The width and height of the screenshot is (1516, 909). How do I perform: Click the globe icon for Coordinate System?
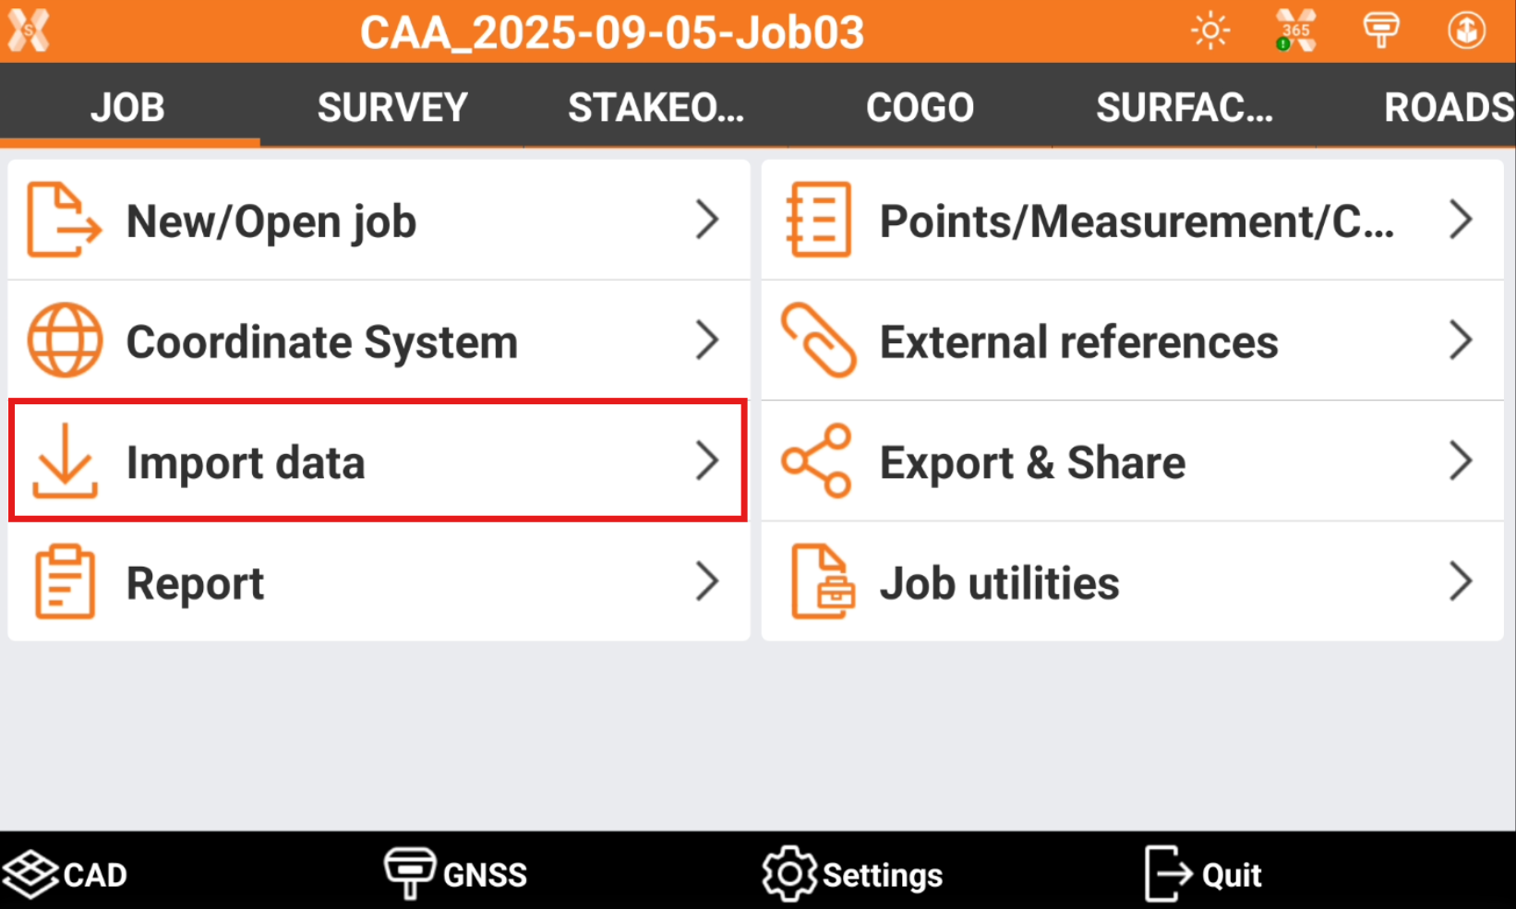65,341
